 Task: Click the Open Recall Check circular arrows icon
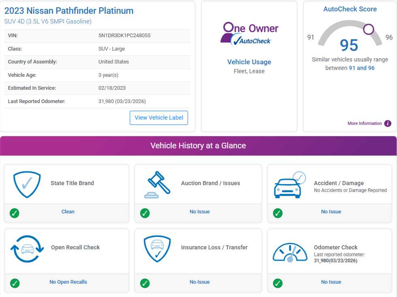[27, 249]
